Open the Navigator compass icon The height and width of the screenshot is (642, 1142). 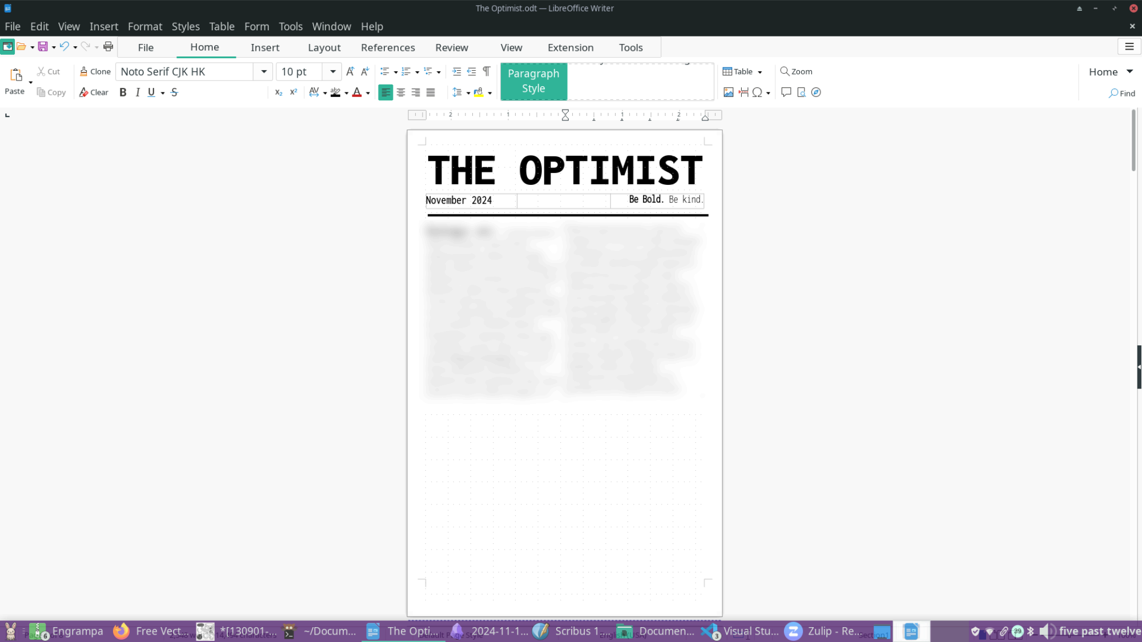click(x=816, y=92)
